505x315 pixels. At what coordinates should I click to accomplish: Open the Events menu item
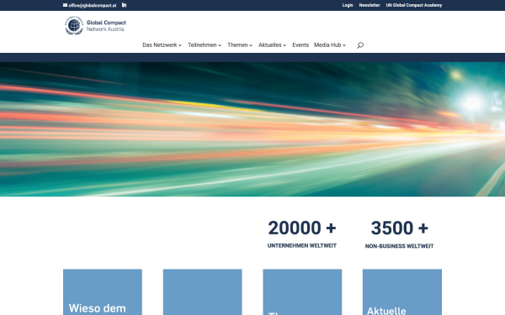coord(300,45)
